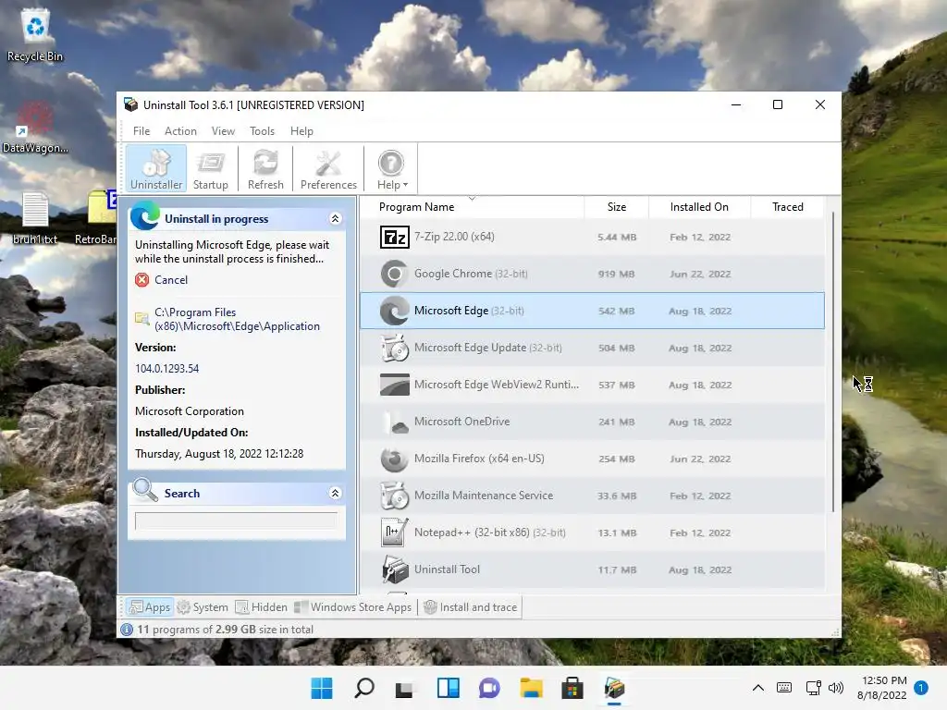
Task: Click the Microsoft Corporation publisher text
Action: click(190, 411)
